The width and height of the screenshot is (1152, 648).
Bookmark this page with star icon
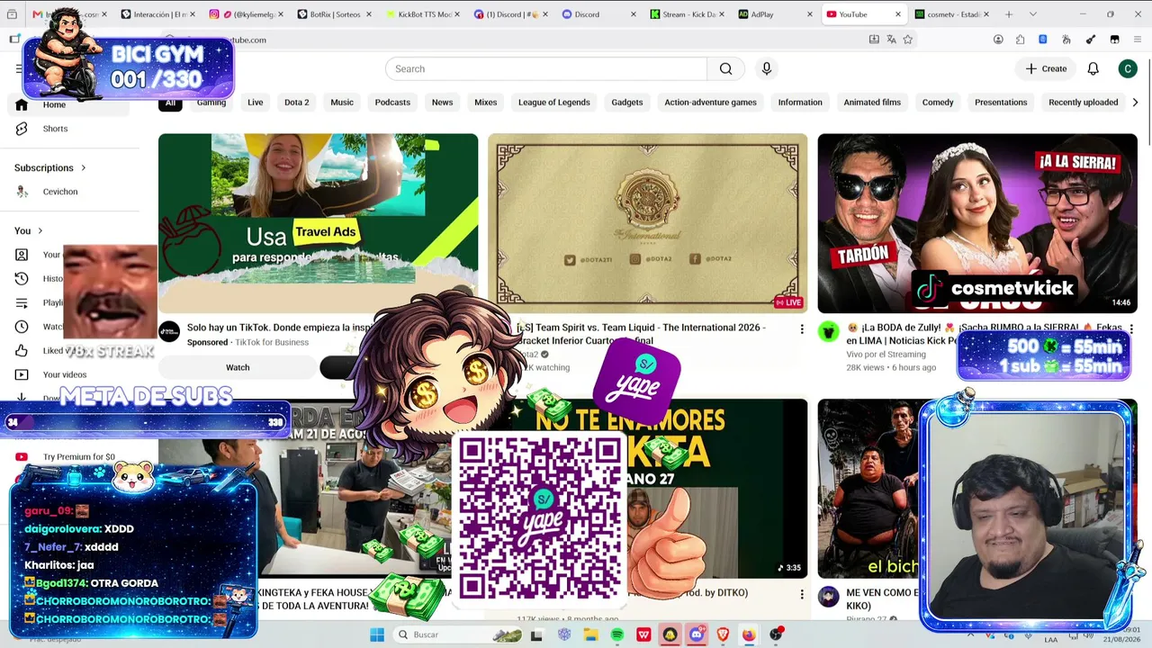pyautogui.click(x=907, y=40)
